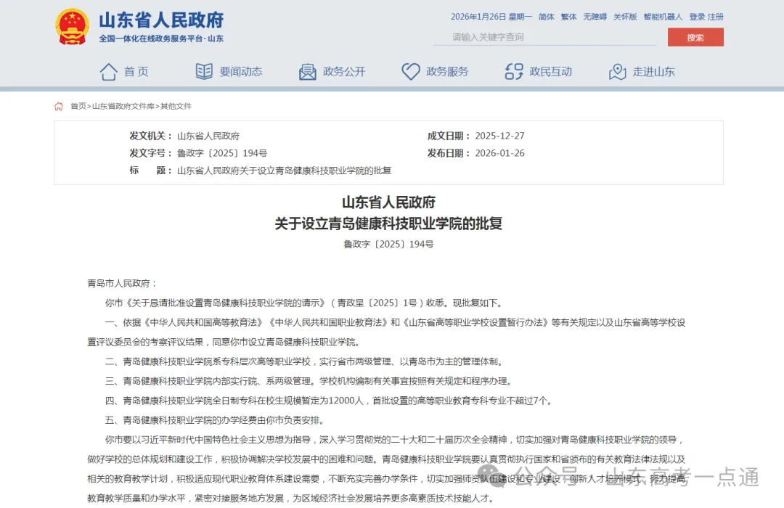Click the heart icon beside 政务服务
This screenshot has width=784, height=508.
click(411, 72)
